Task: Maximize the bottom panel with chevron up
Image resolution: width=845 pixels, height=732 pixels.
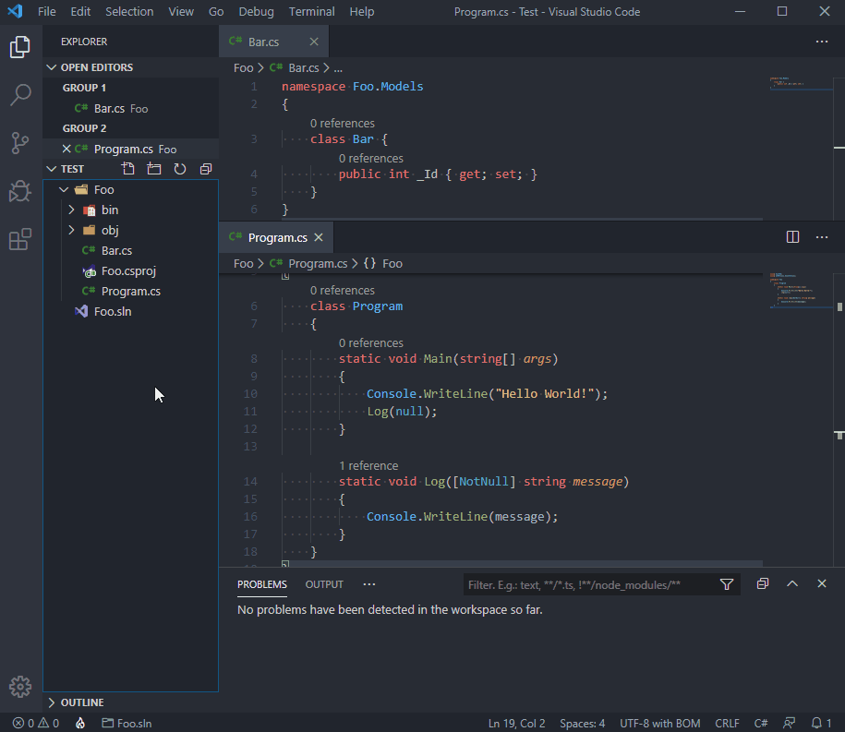Action: [x=792, y=584]
